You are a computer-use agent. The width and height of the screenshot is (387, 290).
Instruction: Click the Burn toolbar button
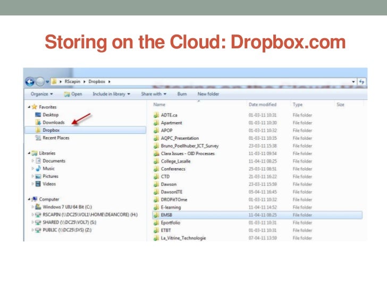pyautogui.click(x=182, y=94)
